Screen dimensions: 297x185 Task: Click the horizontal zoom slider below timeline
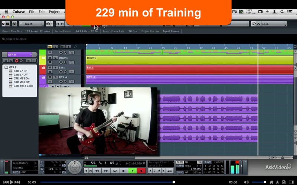[284, 157]
